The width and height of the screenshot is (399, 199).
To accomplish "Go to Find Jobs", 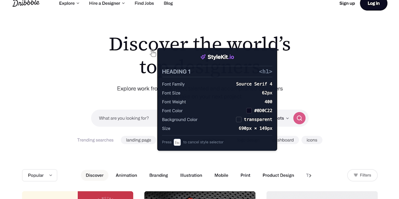I will pyautogui.click(x=144, y=3).
